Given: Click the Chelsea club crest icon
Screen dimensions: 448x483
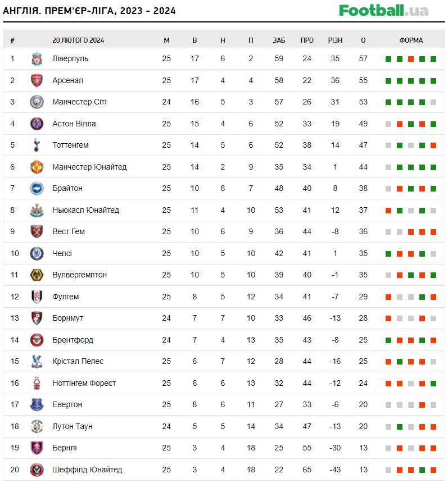Looking at the screenshot, I should coord(37,253).
